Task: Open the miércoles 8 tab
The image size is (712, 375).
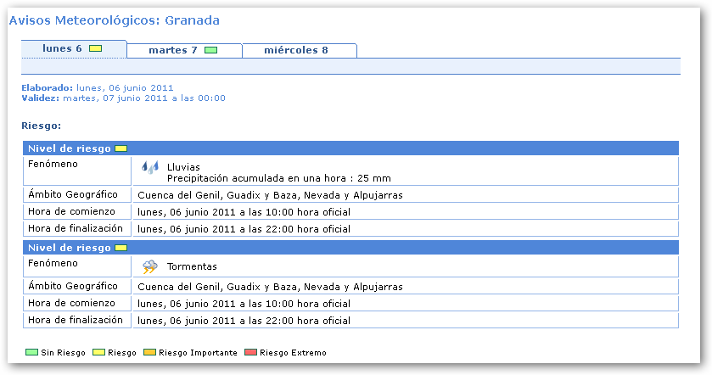Action: pos(296,51)
